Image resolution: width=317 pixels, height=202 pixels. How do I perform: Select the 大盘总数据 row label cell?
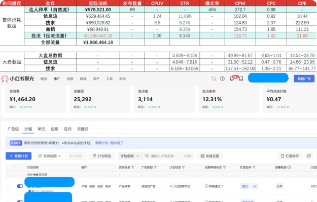[50, 55]
